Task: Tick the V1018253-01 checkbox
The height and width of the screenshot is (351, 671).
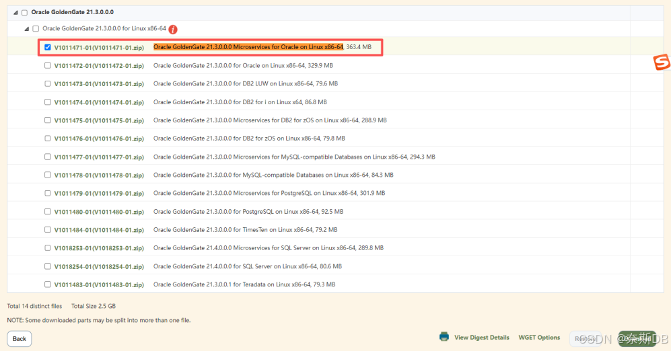Action: tap(48, 248)
